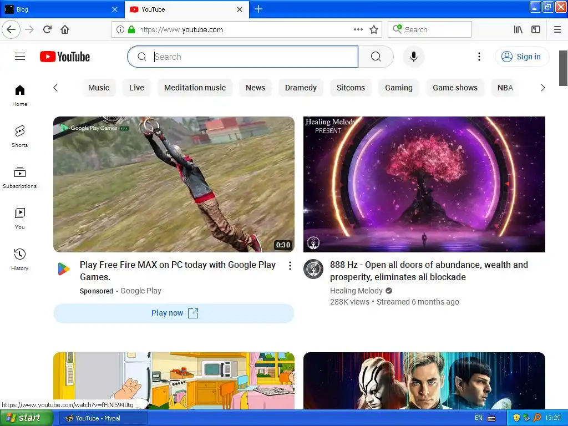Image resolution: width=568 pixels, height=426 pixels.
Task: Select the YouTube browser tab
Action: point(187,9)
